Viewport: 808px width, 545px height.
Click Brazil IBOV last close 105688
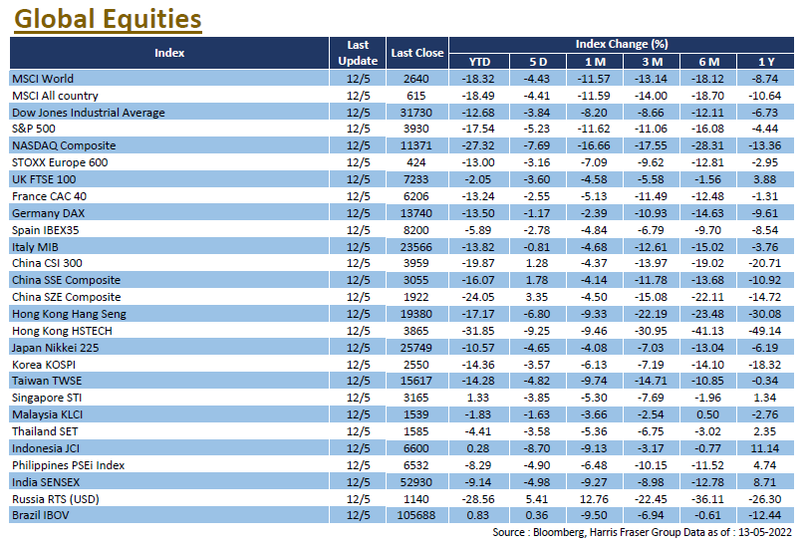click(x=415, y=515)
